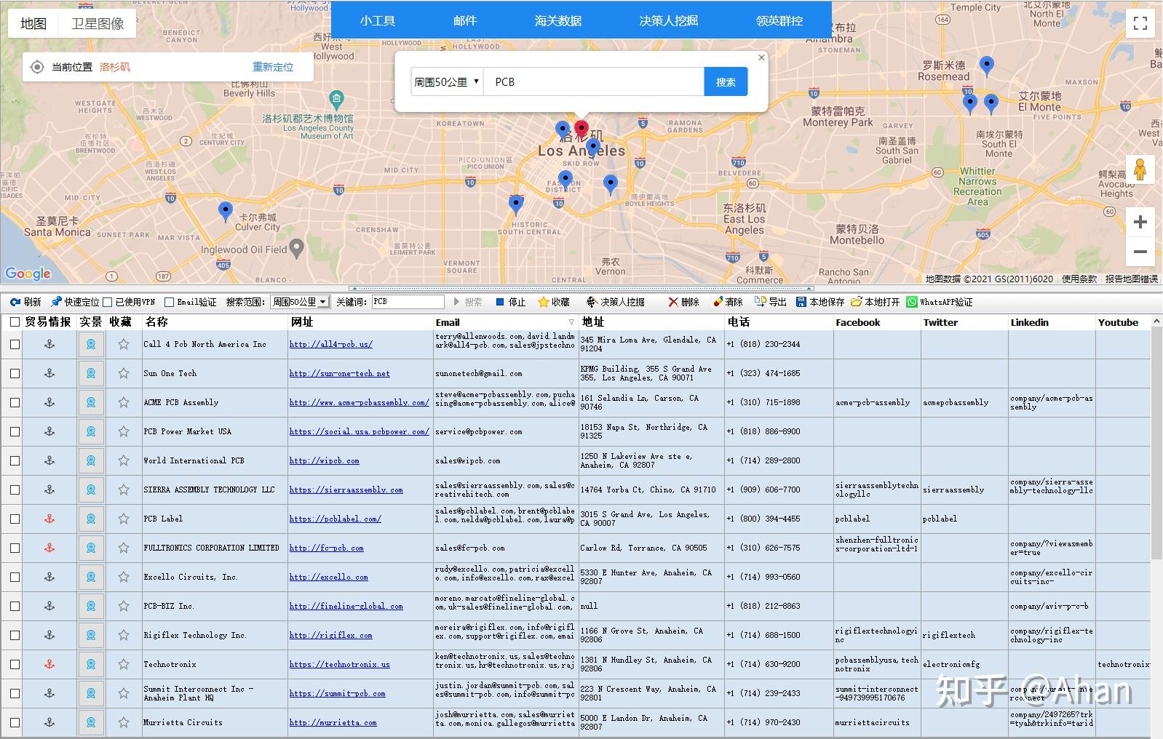The width and height of the screenshot is (1163, 739).
Task: Open street view icon for Sun One Tech
Action: pos(91,373)
